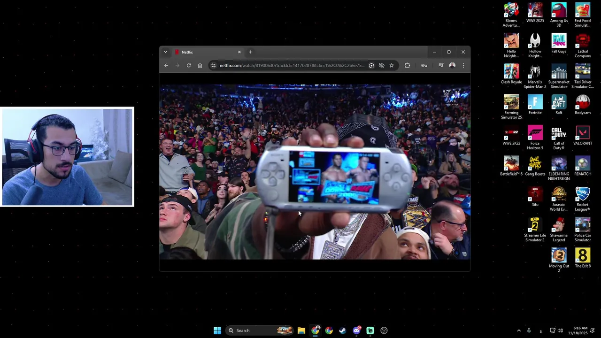Open Marvel's Spider-Man 2 desktop shortcut

[x=535, y=77]
